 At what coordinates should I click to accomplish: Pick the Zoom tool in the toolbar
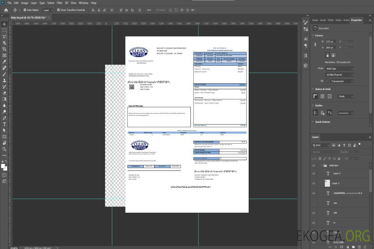coord(4,149)
